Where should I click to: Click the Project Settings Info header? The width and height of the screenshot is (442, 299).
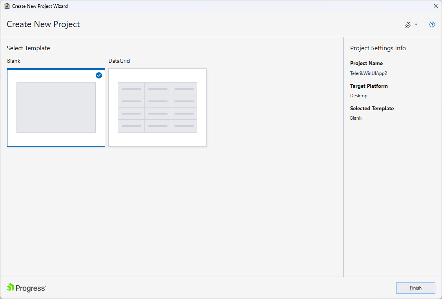tap(378, 48)
